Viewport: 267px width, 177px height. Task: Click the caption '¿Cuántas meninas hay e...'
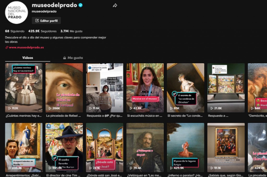24,116
